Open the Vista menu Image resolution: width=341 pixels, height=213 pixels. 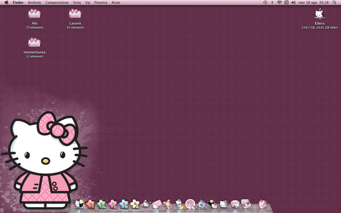pos(77,3)
